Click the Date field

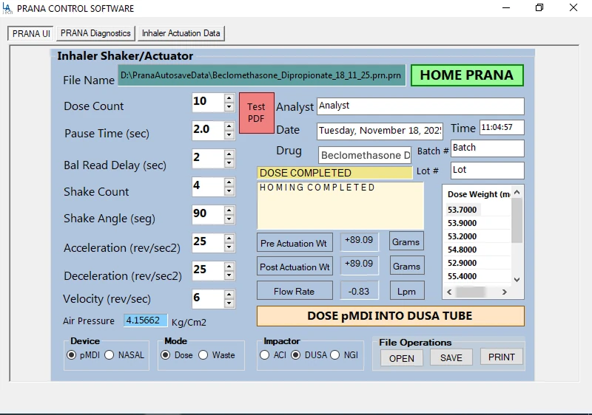pos(380,131)
